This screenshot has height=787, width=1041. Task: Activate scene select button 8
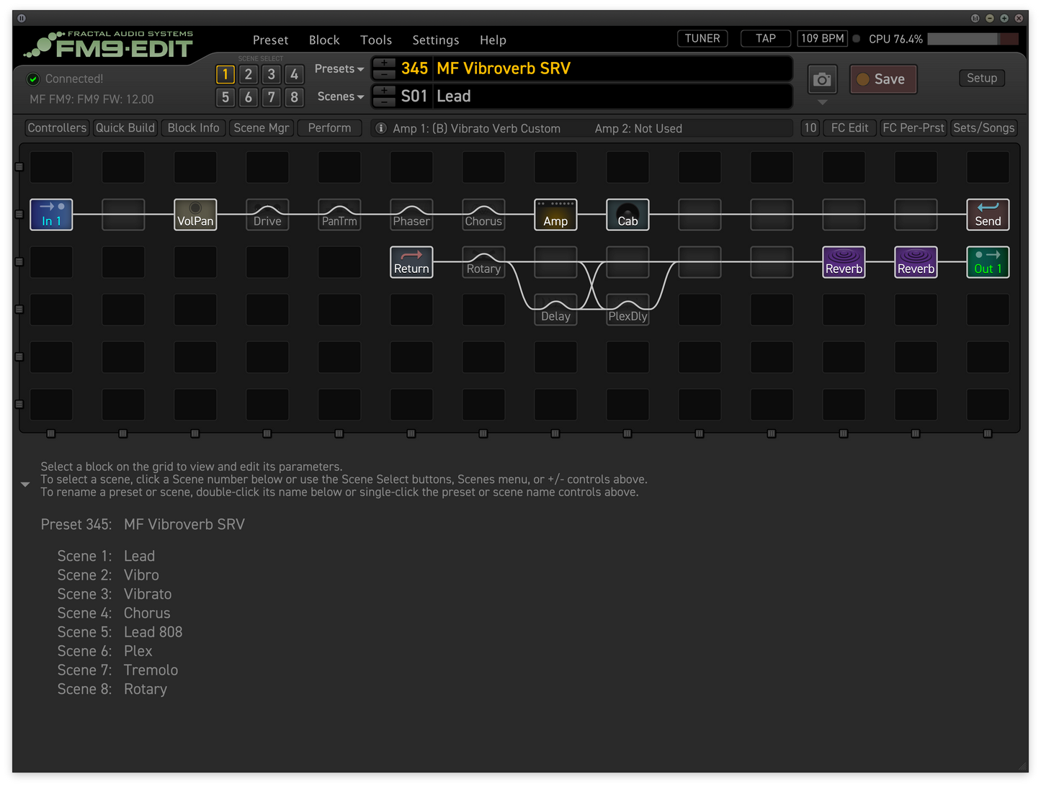tap(294, 97)
